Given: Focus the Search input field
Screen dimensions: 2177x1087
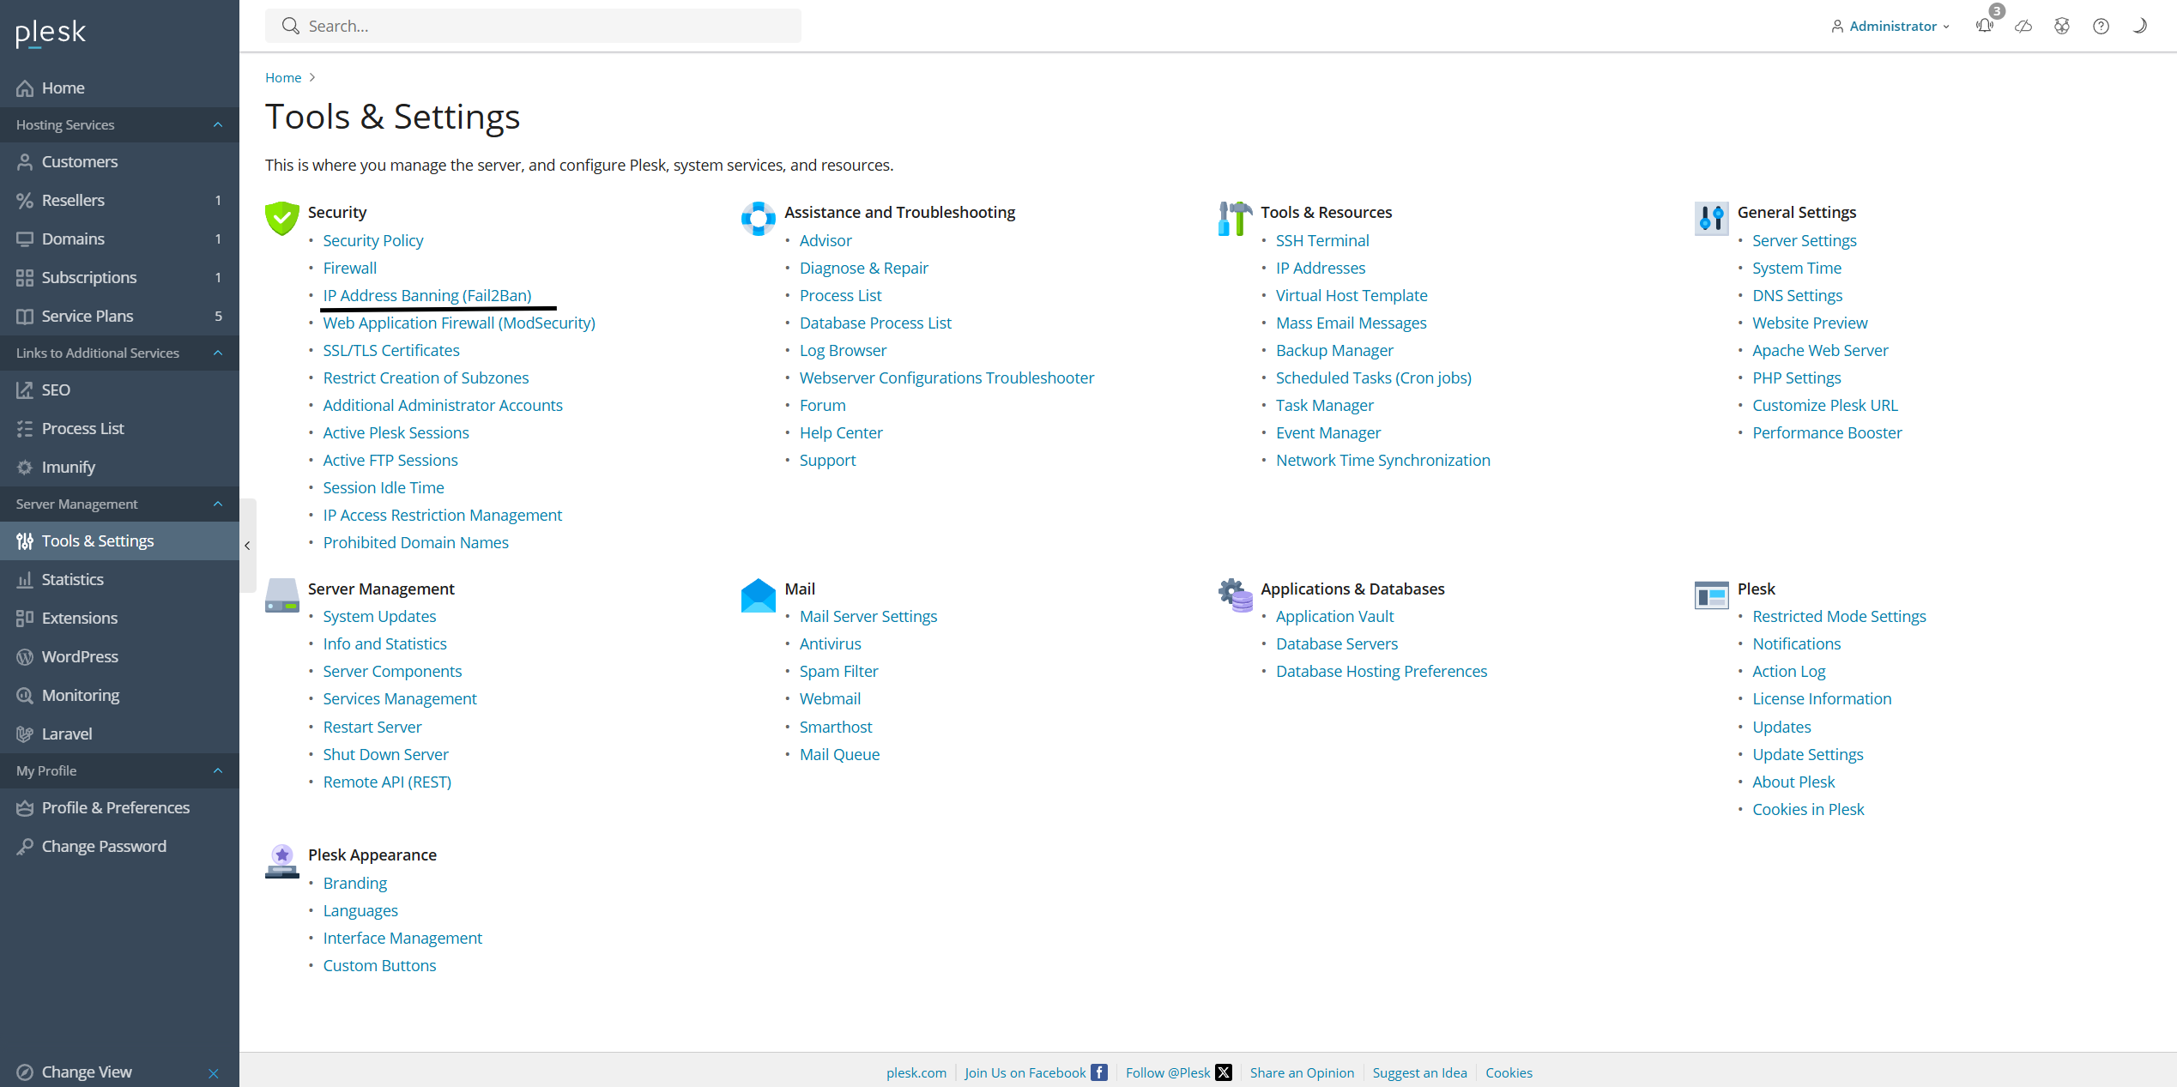Looking at the screenshot, I should pos(533,26).
